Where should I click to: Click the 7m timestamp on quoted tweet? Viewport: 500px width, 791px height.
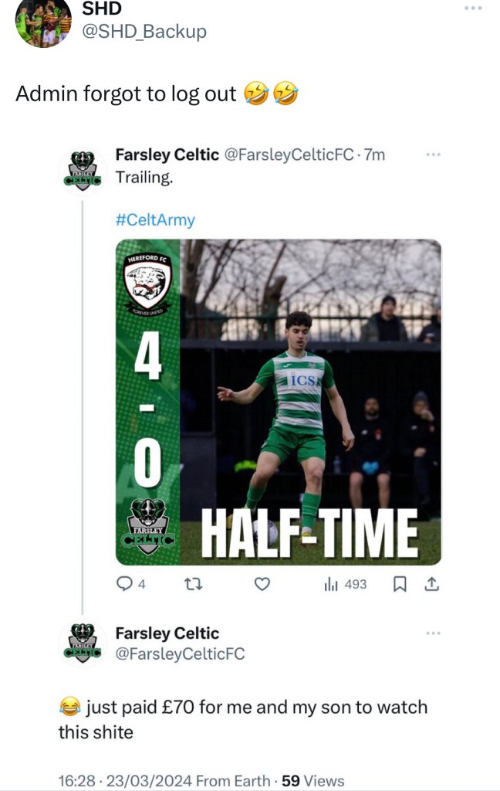click(375, 154)
